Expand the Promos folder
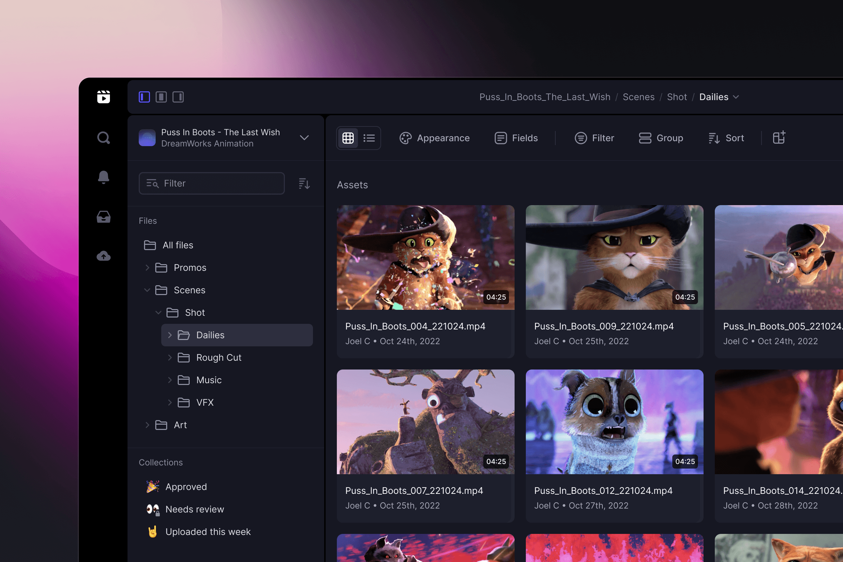The width and height of the screenshot is (843, 562). (x=147, y=268)
